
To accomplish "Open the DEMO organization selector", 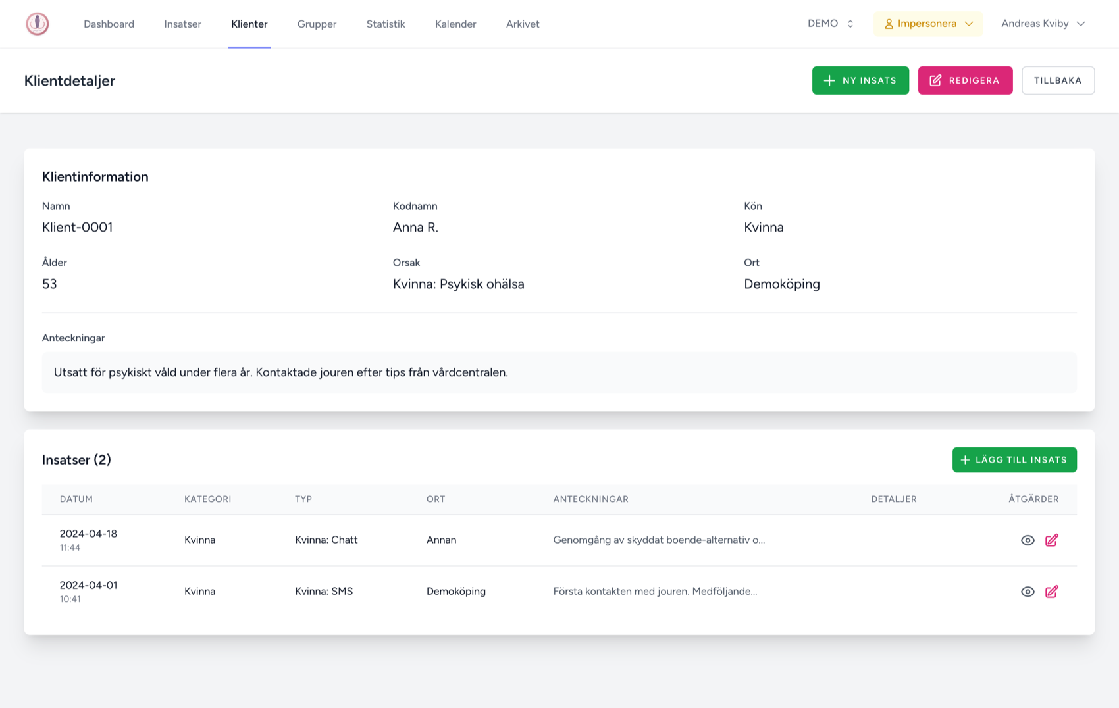I will click(x=831, y=24).
